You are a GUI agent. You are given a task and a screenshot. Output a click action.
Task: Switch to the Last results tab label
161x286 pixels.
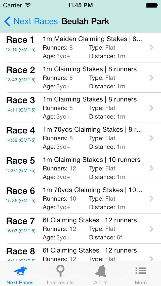[x=60, y=282]
